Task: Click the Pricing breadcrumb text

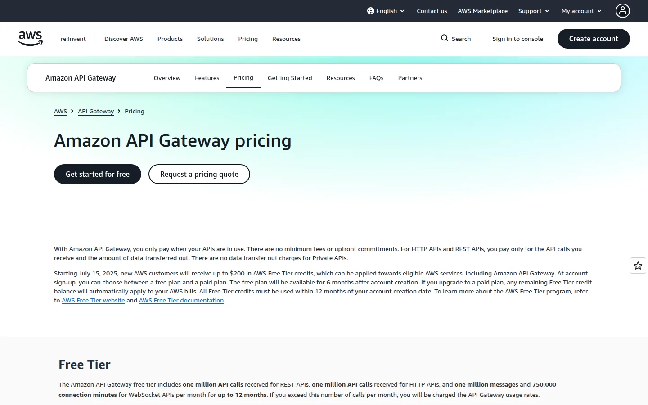Action: pyautogui.click(x=135, y=111)
